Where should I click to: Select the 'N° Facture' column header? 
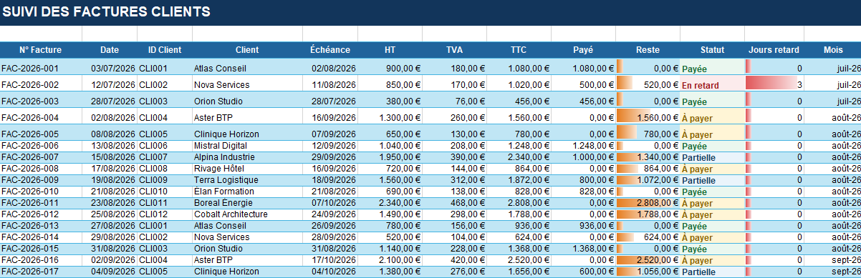coord(41,50)
